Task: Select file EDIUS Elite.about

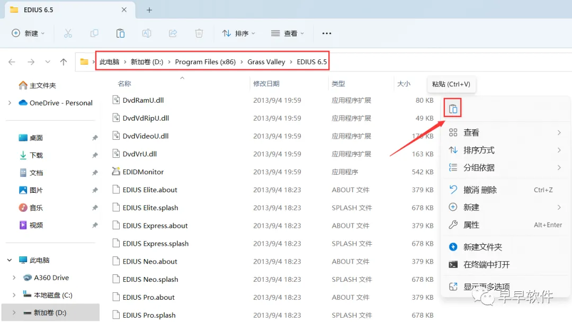Action: coord(150,190)
